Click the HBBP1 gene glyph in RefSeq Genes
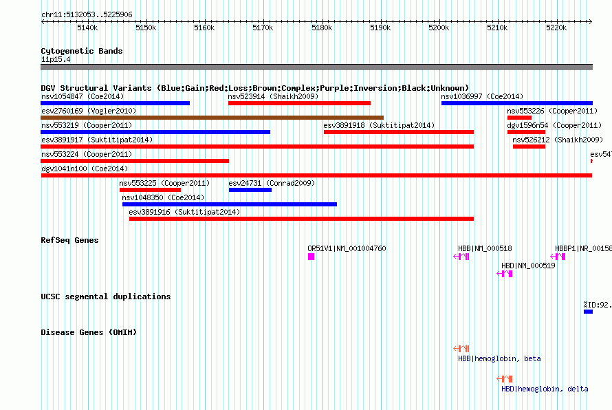The width and height of the screenshot is (612, 410). [558, 257]
